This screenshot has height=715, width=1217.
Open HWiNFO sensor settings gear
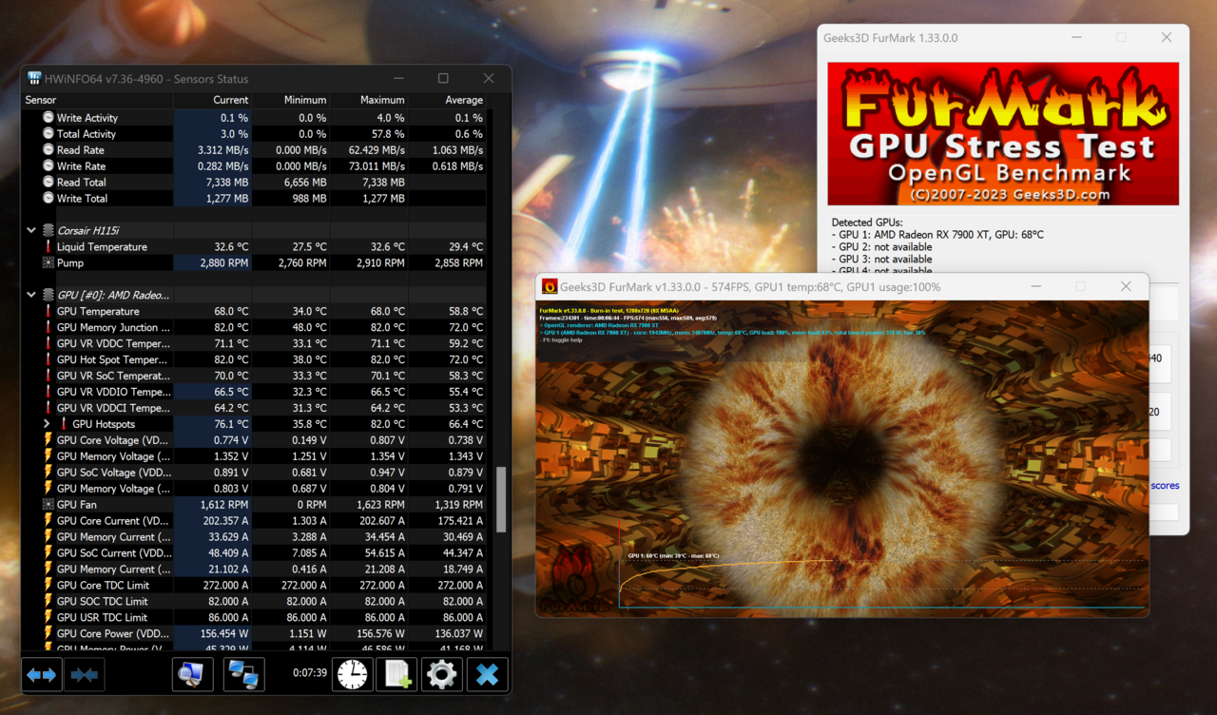pos(441,674)
